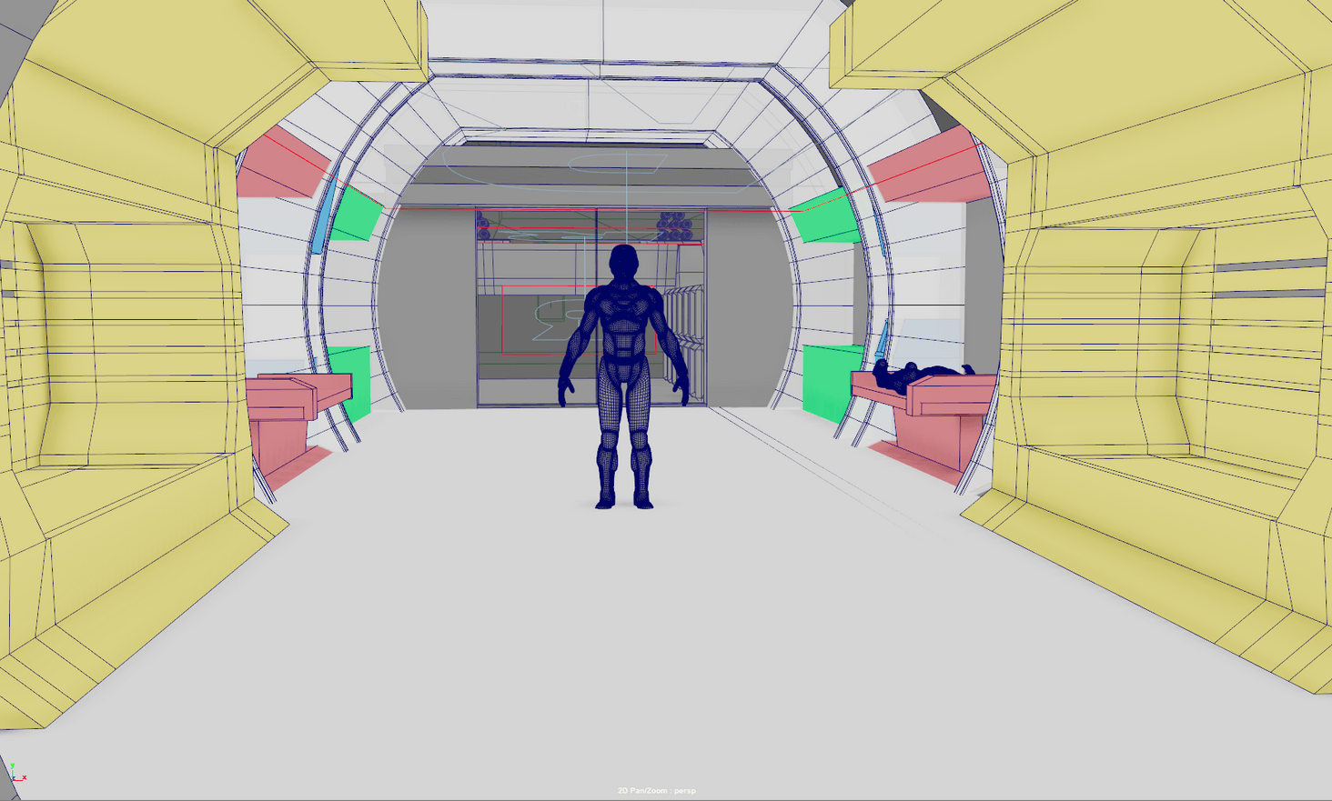
Task: Select the lower right green panel
Action: (x=828, y=380)
